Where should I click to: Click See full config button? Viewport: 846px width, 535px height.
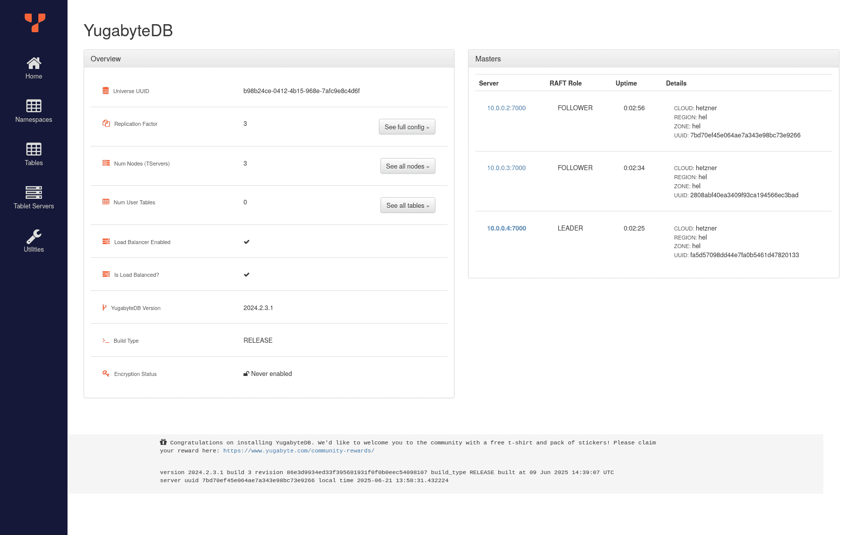407,127
